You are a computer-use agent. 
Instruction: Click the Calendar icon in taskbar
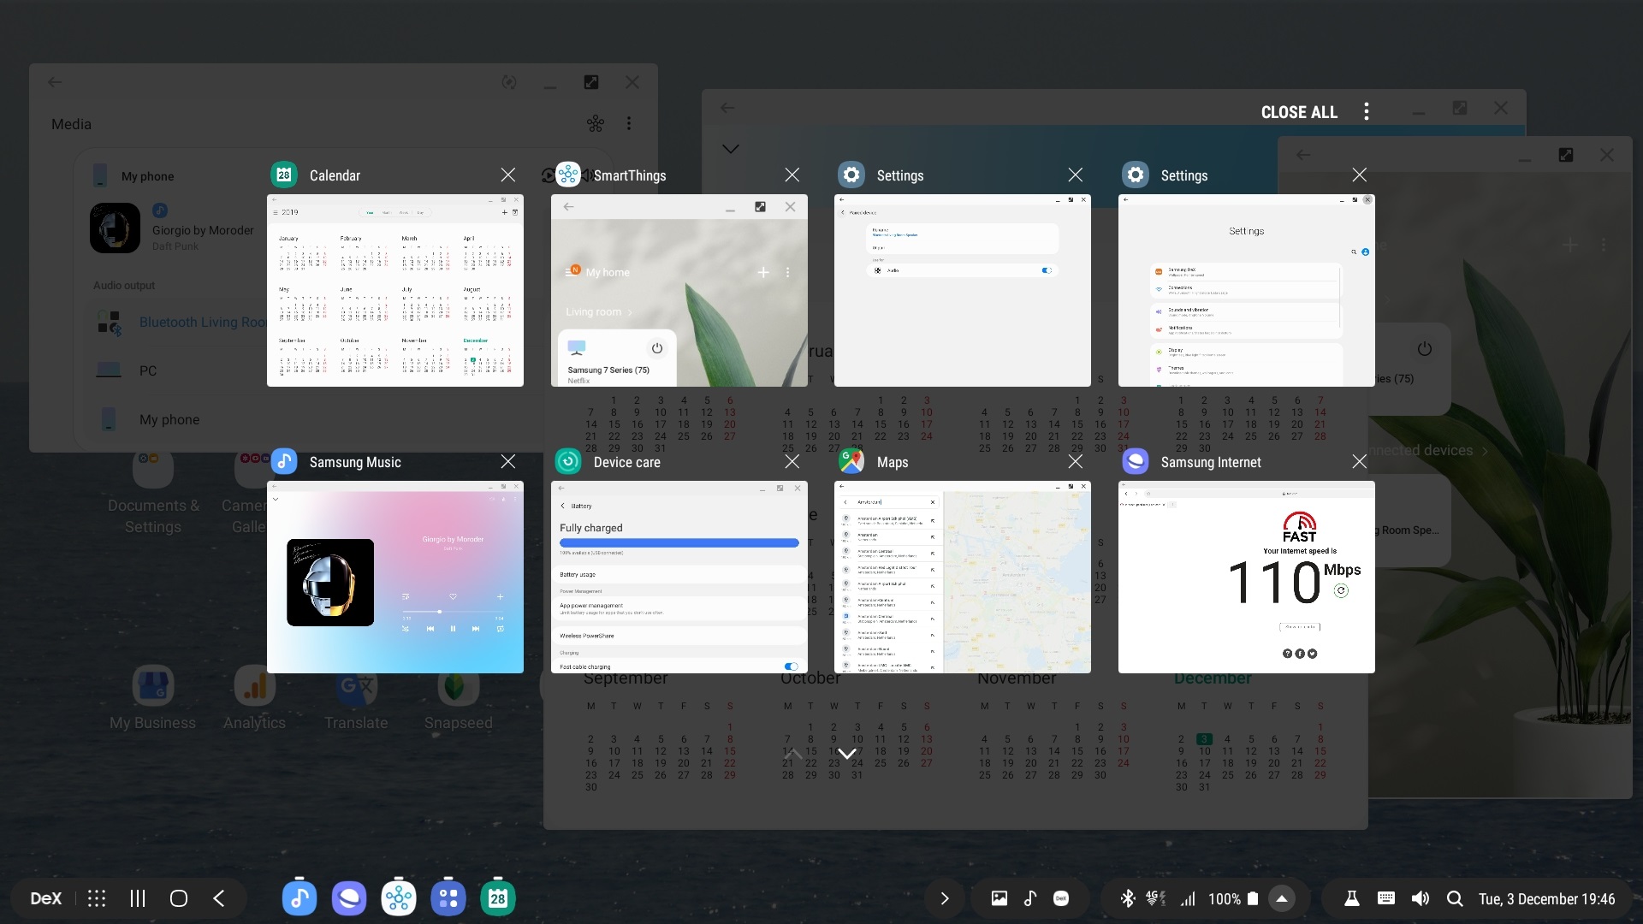498,898
